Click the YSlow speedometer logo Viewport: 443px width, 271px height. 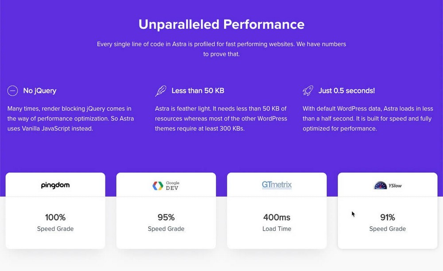coord(388,185)
